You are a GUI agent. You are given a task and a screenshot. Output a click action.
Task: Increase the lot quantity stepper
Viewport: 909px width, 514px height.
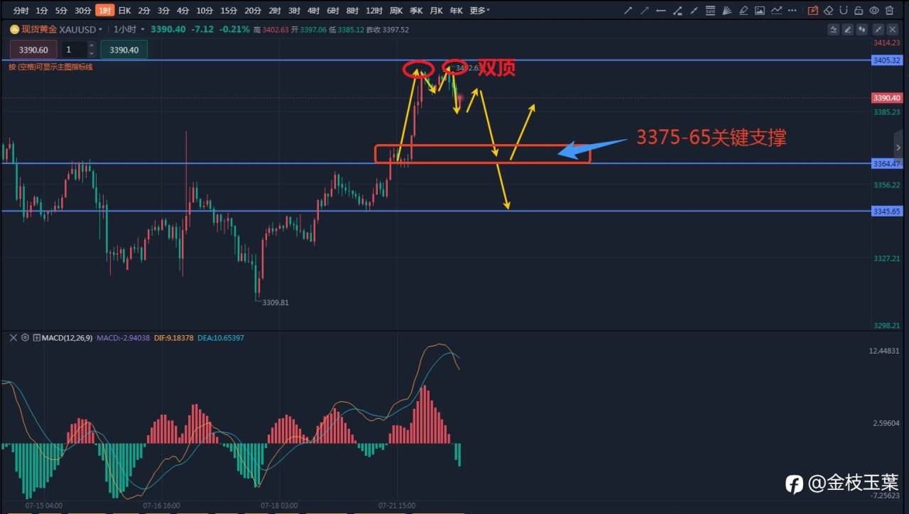[91, 46]
